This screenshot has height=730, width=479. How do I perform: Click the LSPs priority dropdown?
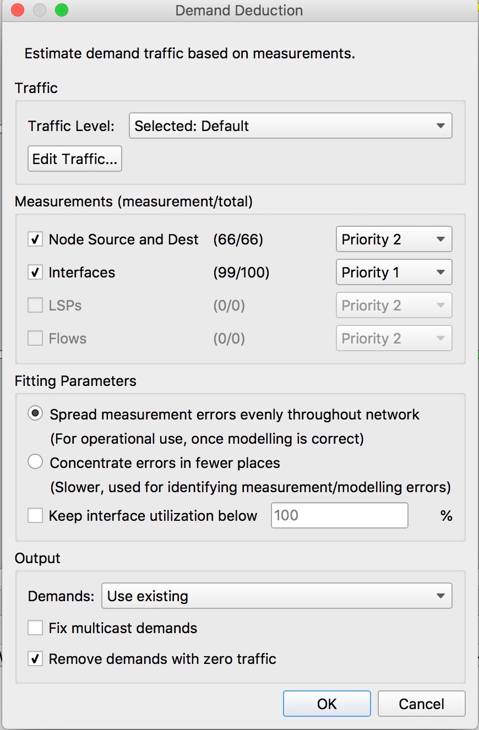point(394,306)
